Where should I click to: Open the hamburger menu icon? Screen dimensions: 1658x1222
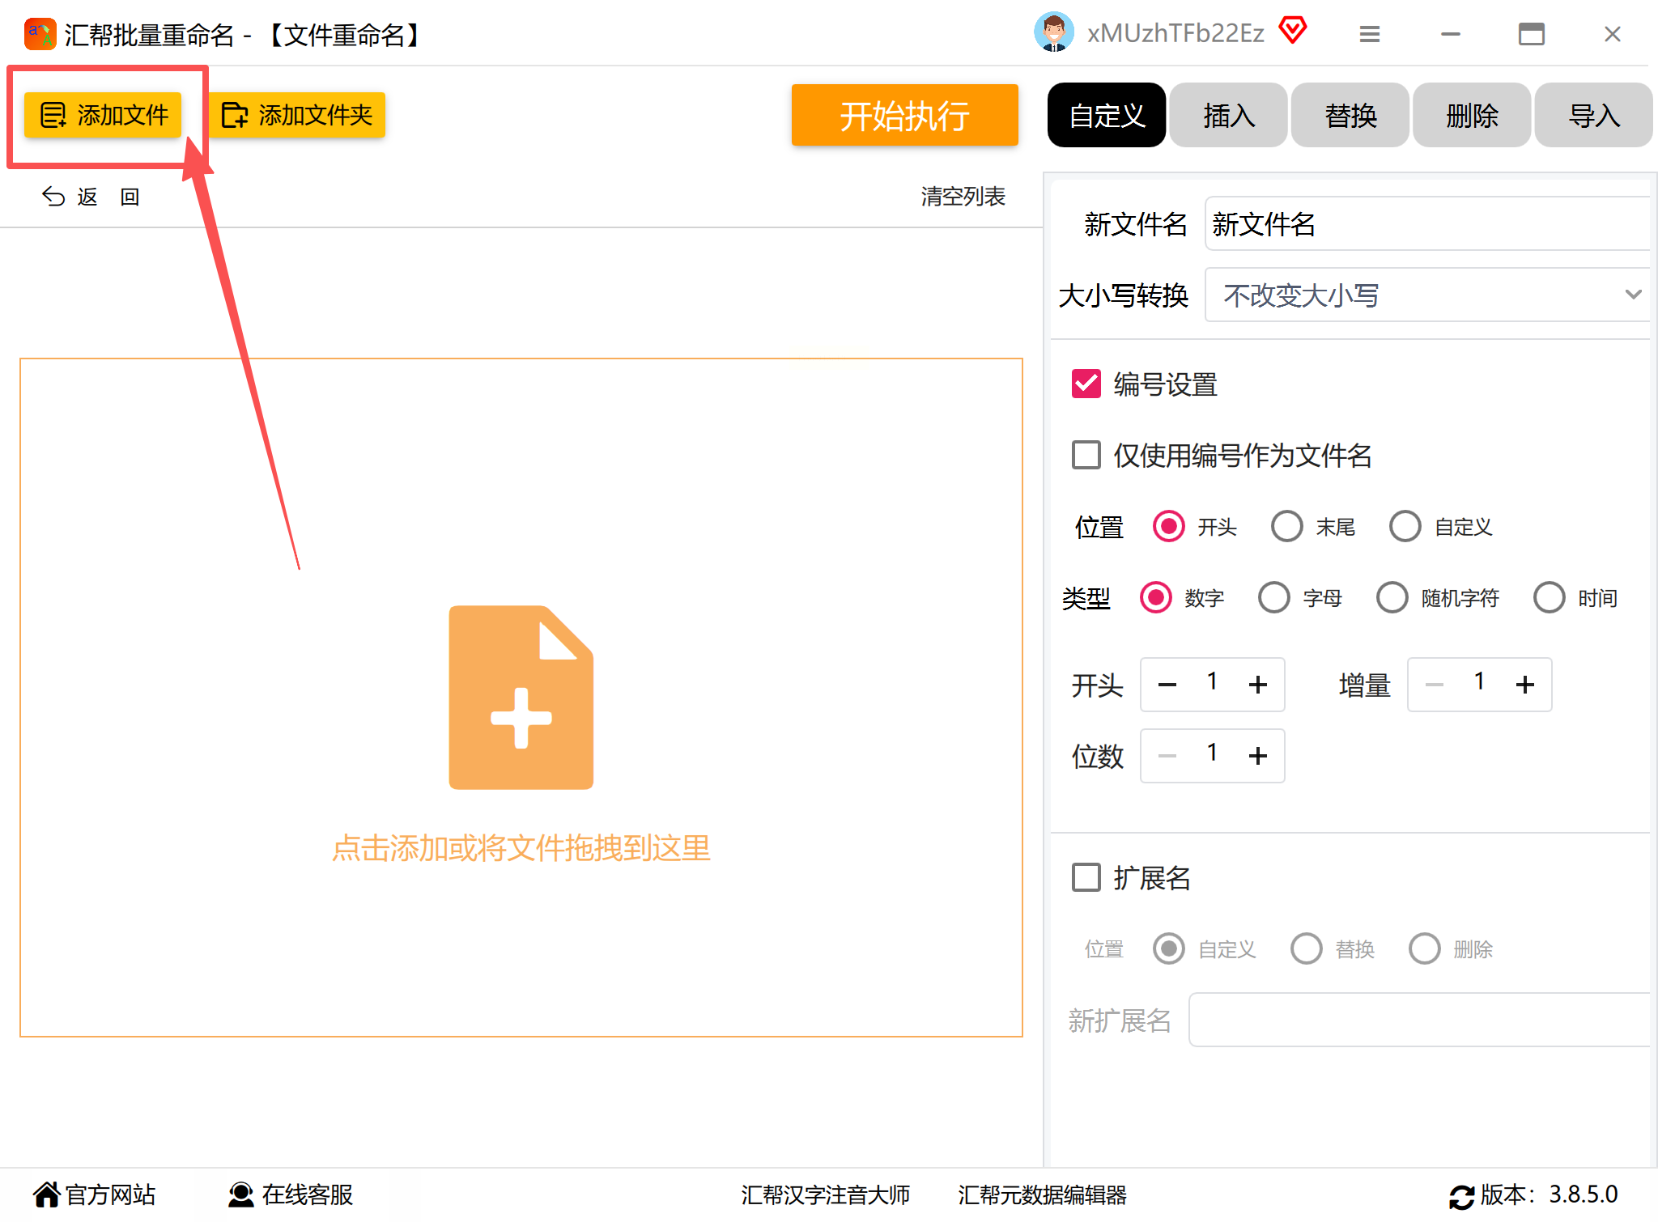click(x=1369, y=34)
